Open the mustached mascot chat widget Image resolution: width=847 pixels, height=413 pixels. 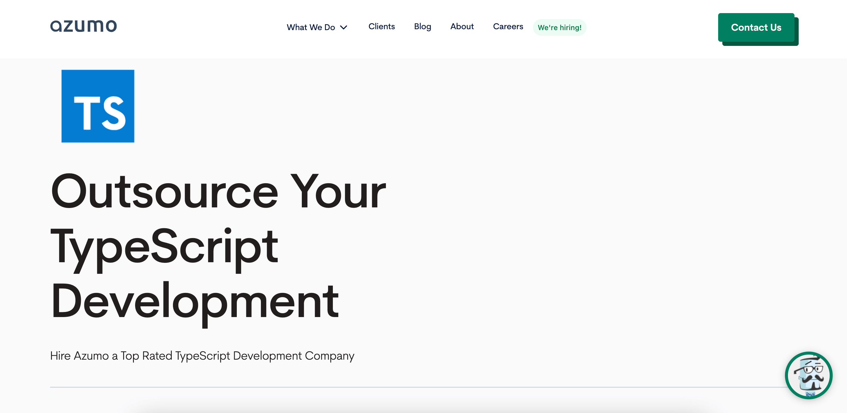[809, 375]
